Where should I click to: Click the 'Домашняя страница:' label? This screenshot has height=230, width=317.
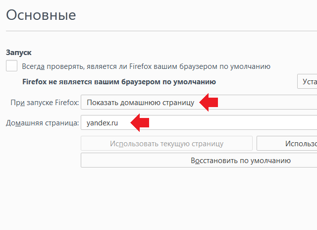[x=42, y=123]
